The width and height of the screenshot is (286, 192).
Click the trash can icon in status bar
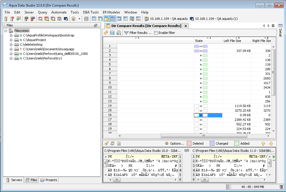281,187
